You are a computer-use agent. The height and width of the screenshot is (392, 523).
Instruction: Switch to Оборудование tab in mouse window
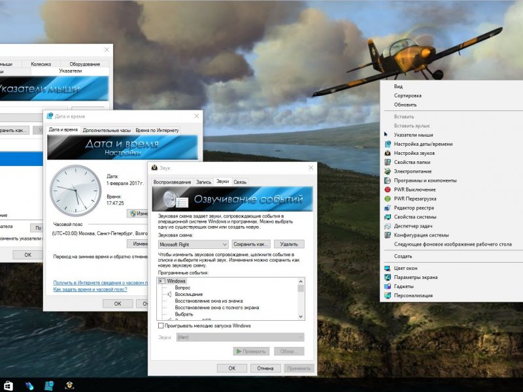(x=85, y=64)
